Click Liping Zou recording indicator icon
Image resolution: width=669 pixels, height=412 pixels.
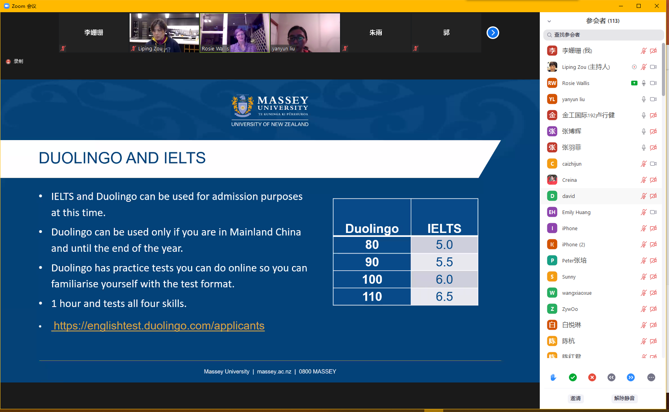pos(634,67)
